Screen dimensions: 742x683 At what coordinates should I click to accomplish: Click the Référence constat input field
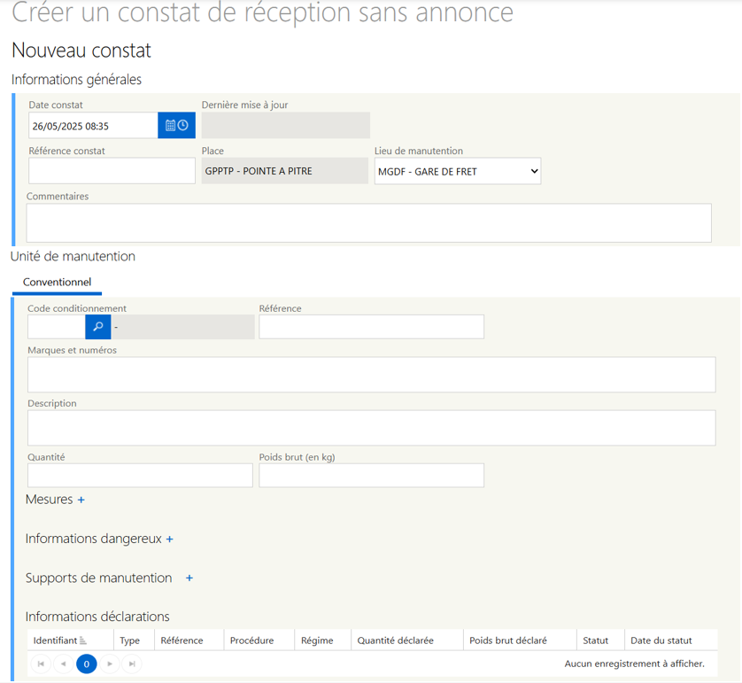112,171
